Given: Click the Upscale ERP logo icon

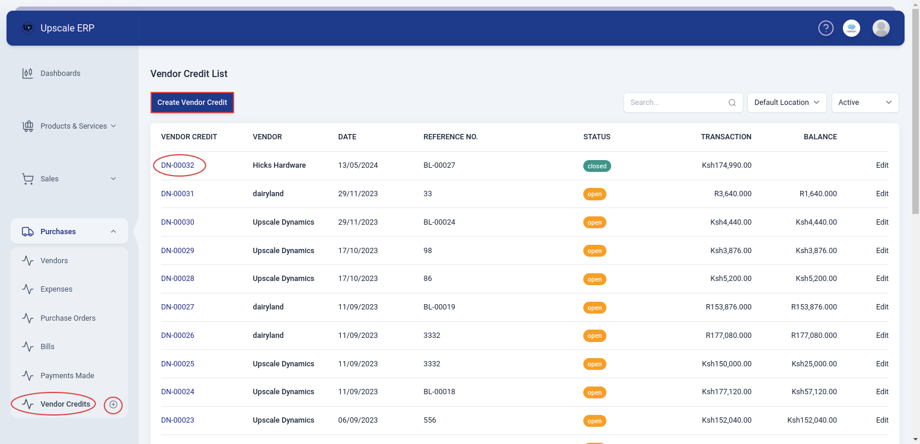Looking at the screenshot, I should point(27,28).
